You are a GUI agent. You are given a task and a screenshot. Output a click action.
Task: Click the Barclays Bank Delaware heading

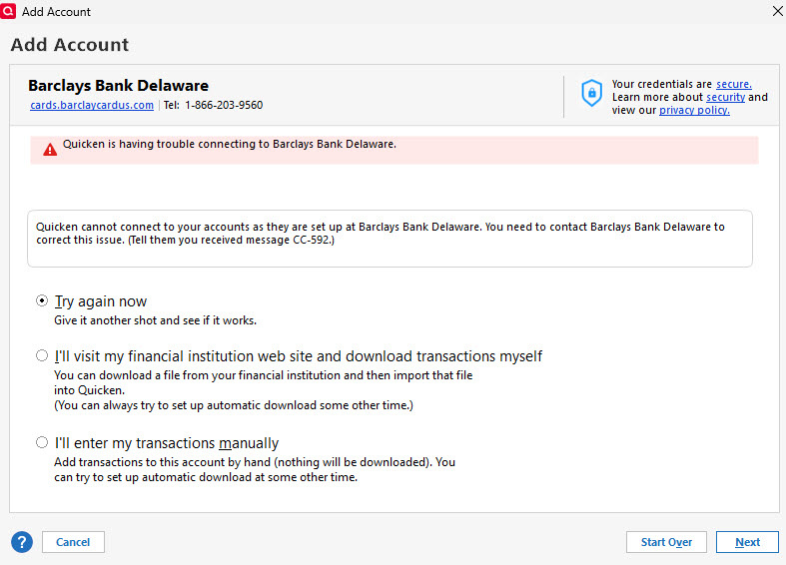(x=118, y=86)
